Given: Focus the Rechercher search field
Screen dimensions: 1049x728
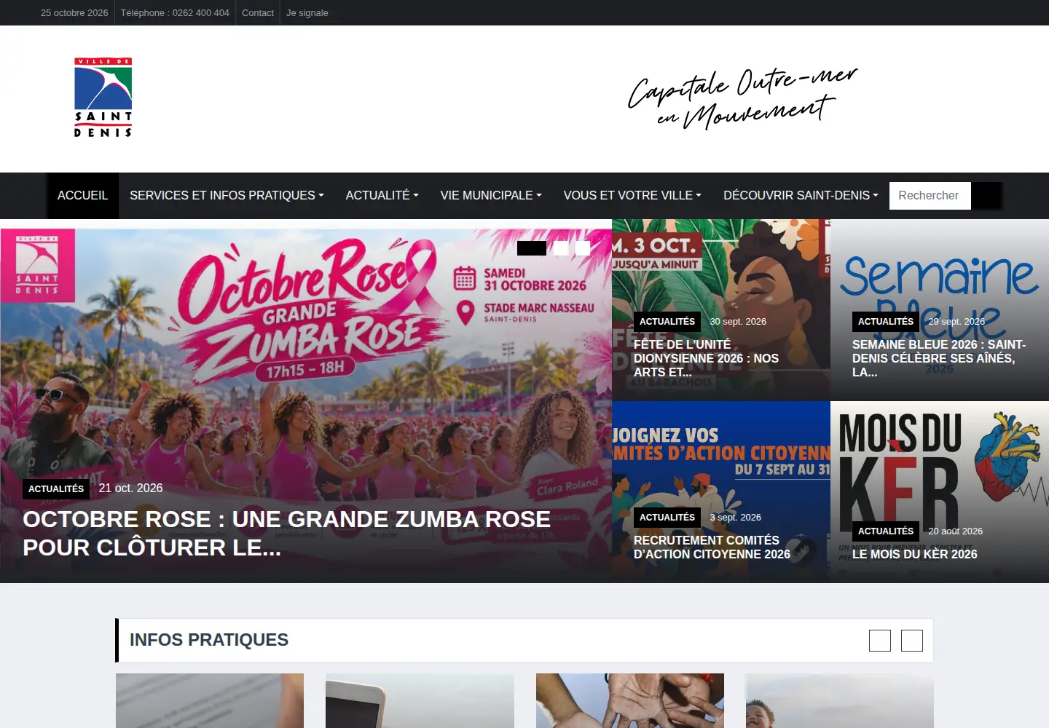Looking at the screenshot, I should [x=930, y=196].
